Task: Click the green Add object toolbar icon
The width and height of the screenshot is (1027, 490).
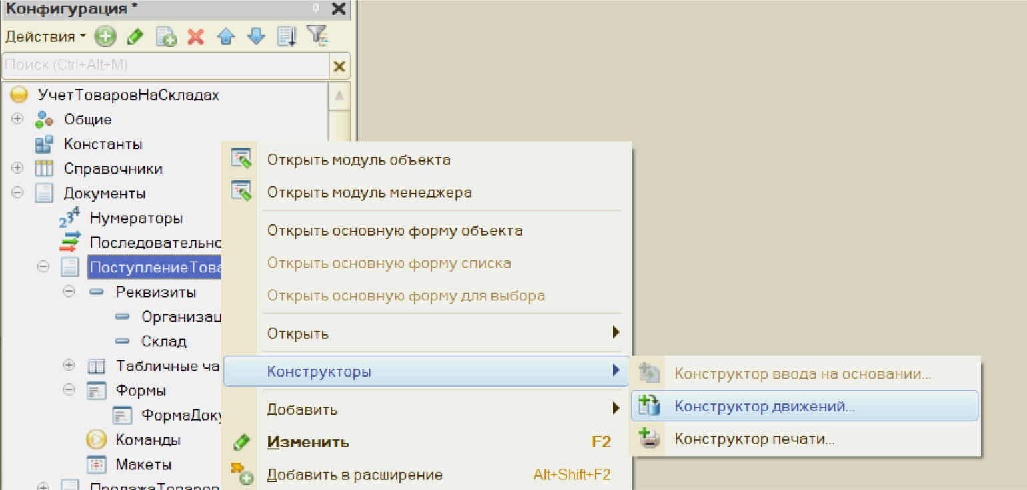Action: 105,36
